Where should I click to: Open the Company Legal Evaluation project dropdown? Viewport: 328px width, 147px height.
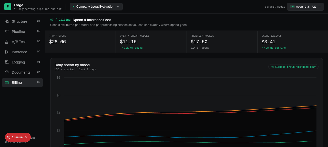pyautogui.click(x=96, y=7)
